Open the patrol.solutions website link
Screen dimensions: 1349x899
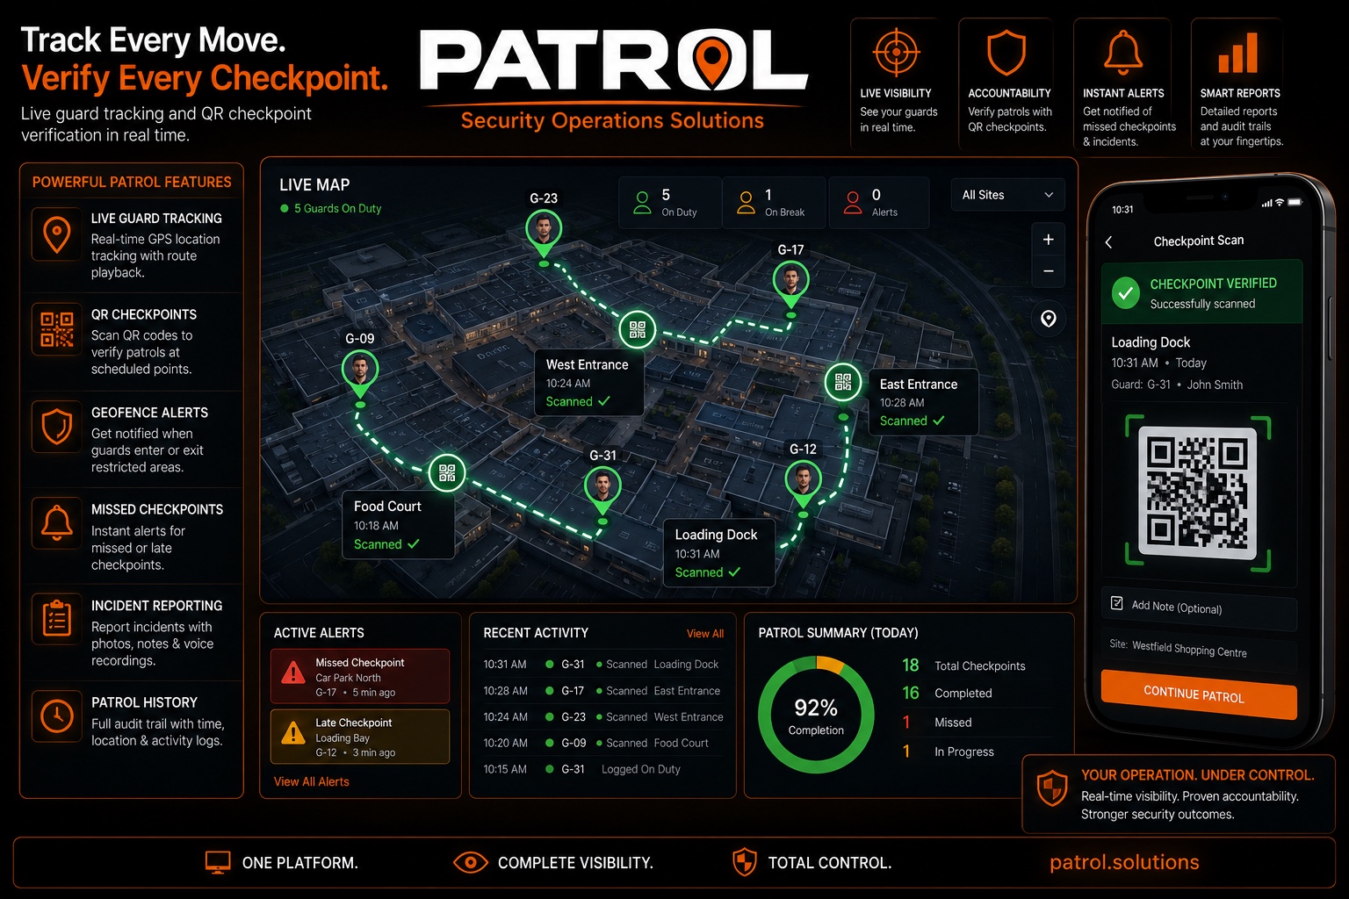point(1124,862)
